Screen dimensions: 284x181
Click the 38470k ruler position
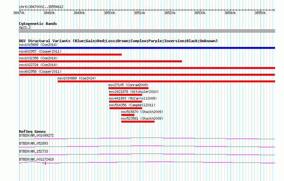click(x=19, y=13)
